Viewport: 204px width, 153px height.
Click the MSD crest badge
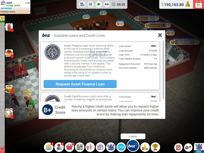(199, 148)
